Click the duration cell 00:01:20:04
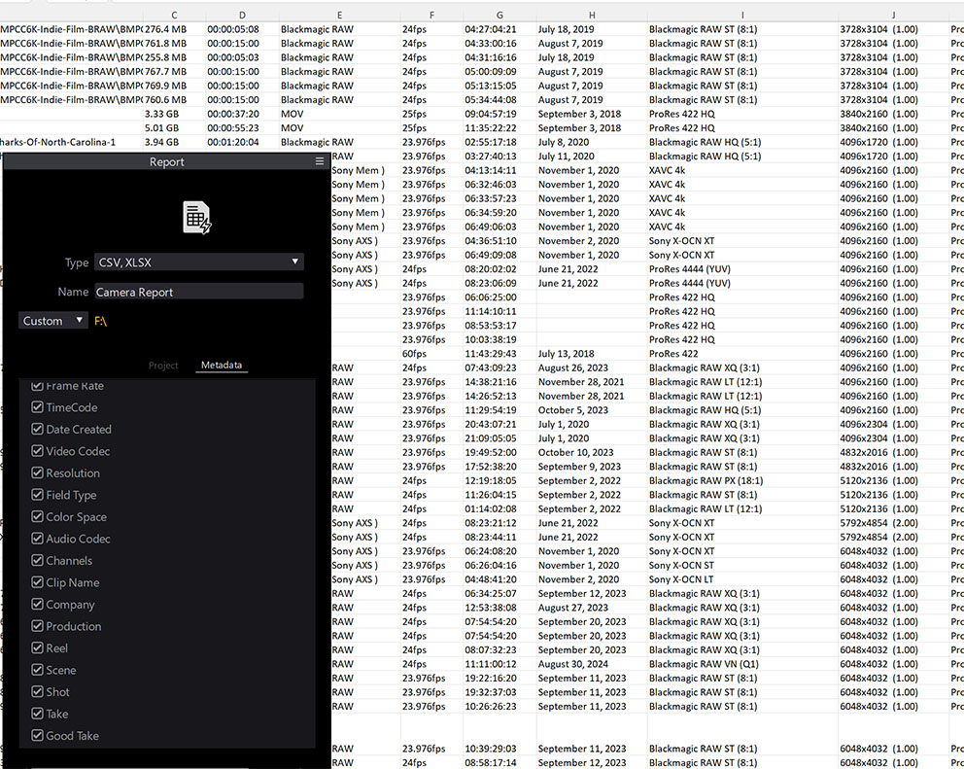This screenshot has height=769, width=964. pyautogui.click(x=242, y=142)
